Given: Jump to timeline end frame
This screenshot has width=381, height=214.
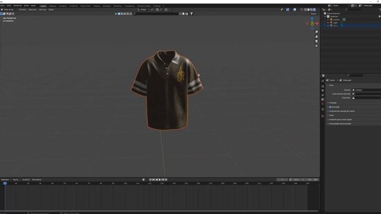Looking at the screenshot, I should coord(166,180).
